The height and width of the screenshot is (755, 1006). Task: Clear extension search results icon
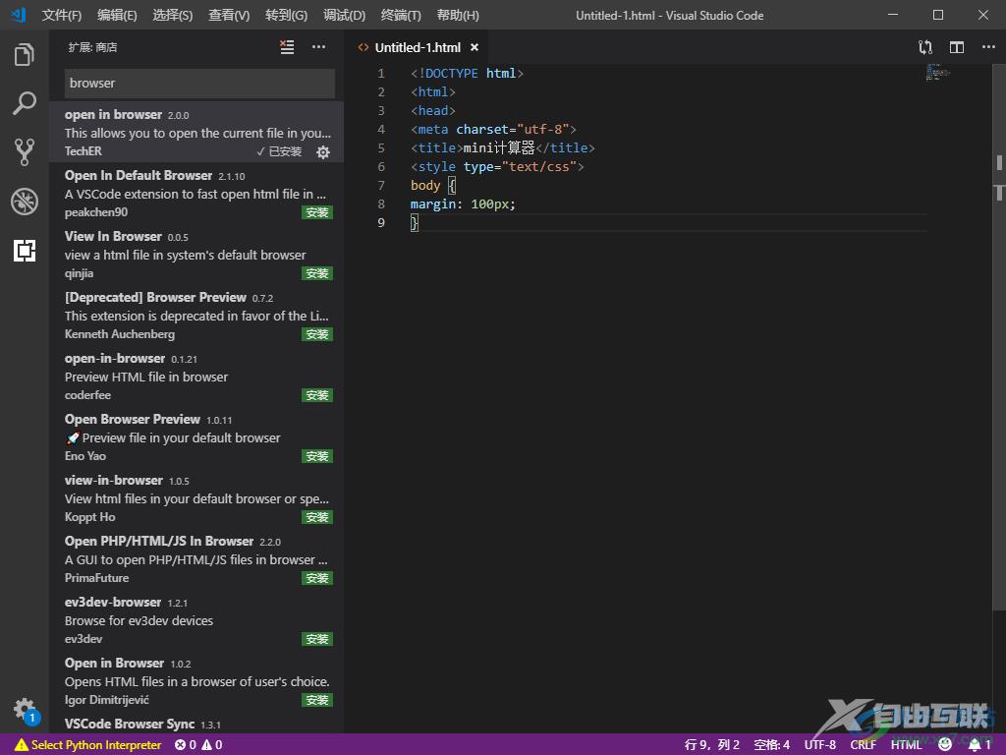click(x=287, y=47)
